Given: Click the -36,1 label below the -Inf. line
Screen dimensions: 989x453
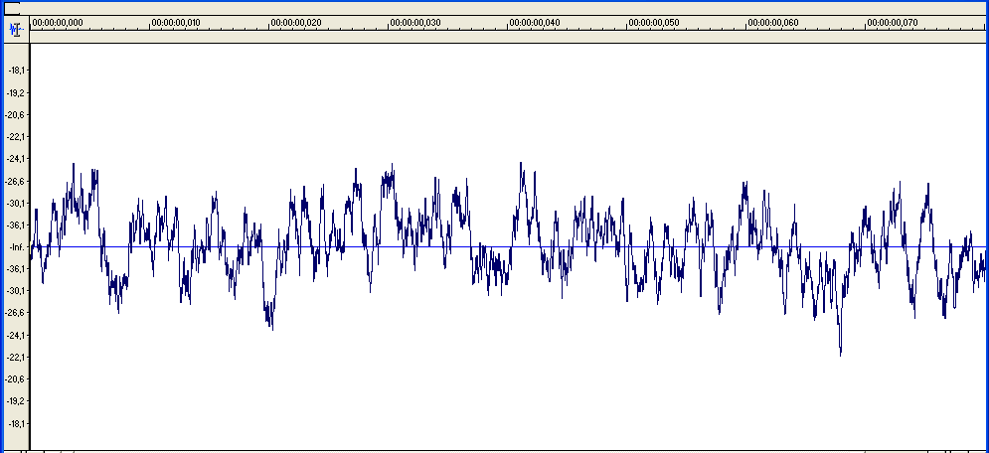Looking at the screenshot, I should (17, 269).
